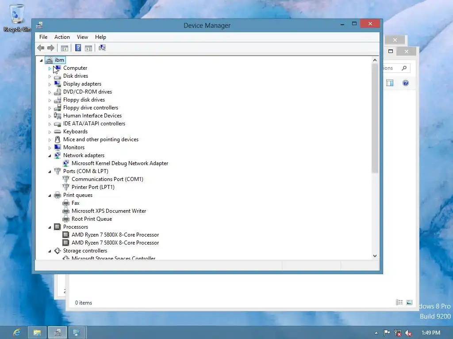Select the Processors category icon
This screenshot has width=453, height=339.
pyautogui.click(x=58, y=227)
